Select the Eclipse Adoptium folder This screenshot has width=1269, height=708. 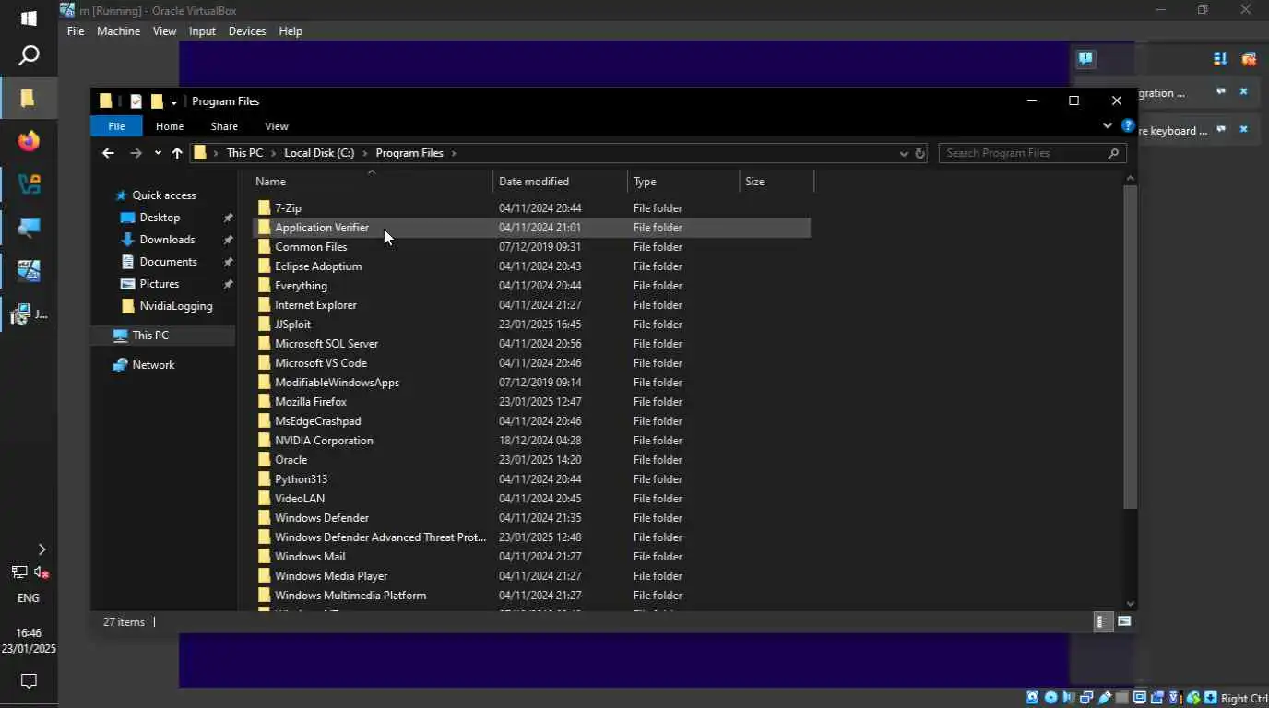pyautogui.click(x=531, y=266)
